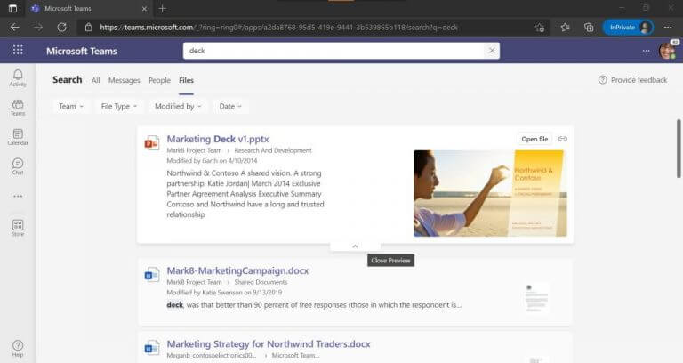
Task: Switch to the People search tab
Action: pyautogui.click(x=159, y=80)
